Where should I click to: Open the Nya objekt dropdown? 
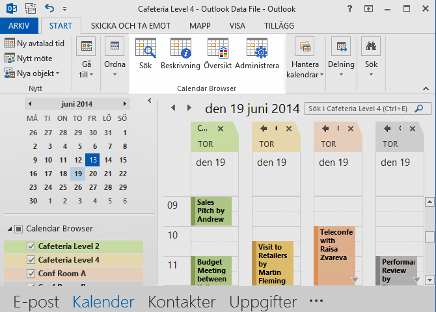click(32, 73)
